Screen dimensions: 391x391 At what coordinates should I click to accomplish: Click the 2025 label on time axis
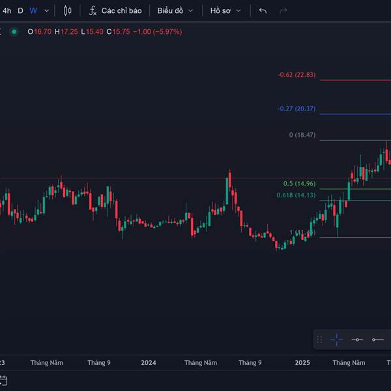[x=302, y=362]
